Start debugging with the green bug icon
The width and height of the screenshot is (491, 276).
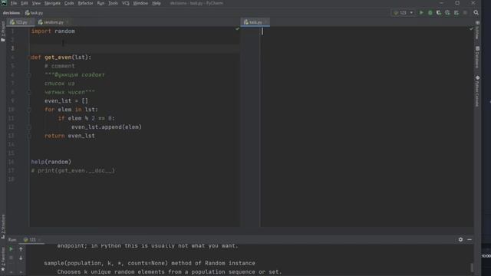430,13
